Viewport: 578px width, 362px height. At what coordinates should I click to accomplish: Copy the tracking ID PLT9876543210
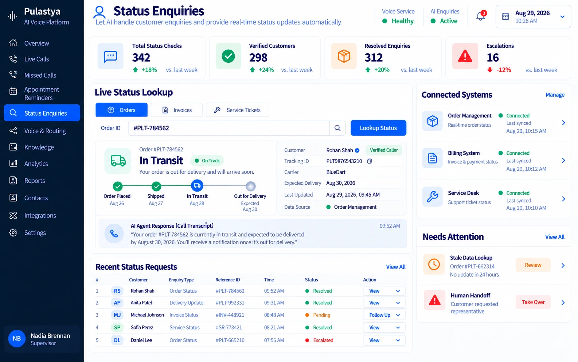point(370,161)
